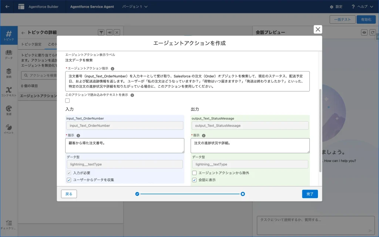Open the コンテキスト sidebar panel

tap(9, 91)
